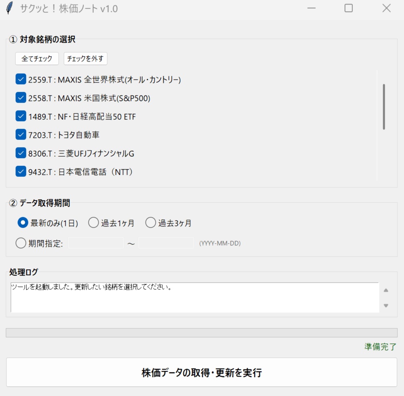
Task: Uncheck the 9432.T 日本電信電話 checkbox
Action: click(20, 171)
